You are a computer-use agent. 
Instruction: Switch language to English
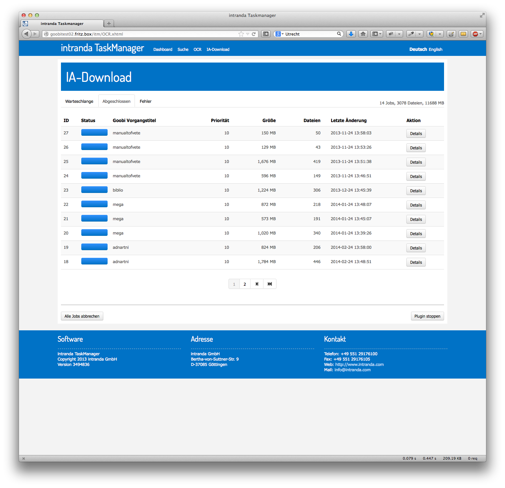pyautogui.click(x=435, y=50)
